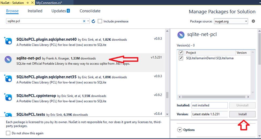Expand the Options section
This screenshot has width=261, height=139.
pyautogui.click(x=180, y=130)
